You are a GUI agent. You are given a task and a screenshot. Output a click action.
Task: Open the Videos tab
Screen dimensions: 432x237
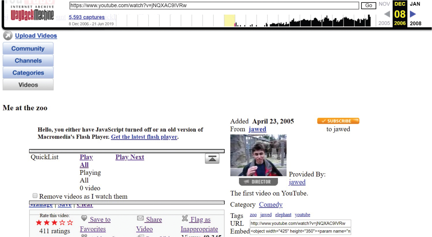click(x=28, y=85)
